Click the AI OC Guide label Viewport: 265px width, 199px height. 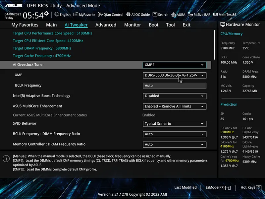[140, 15]
